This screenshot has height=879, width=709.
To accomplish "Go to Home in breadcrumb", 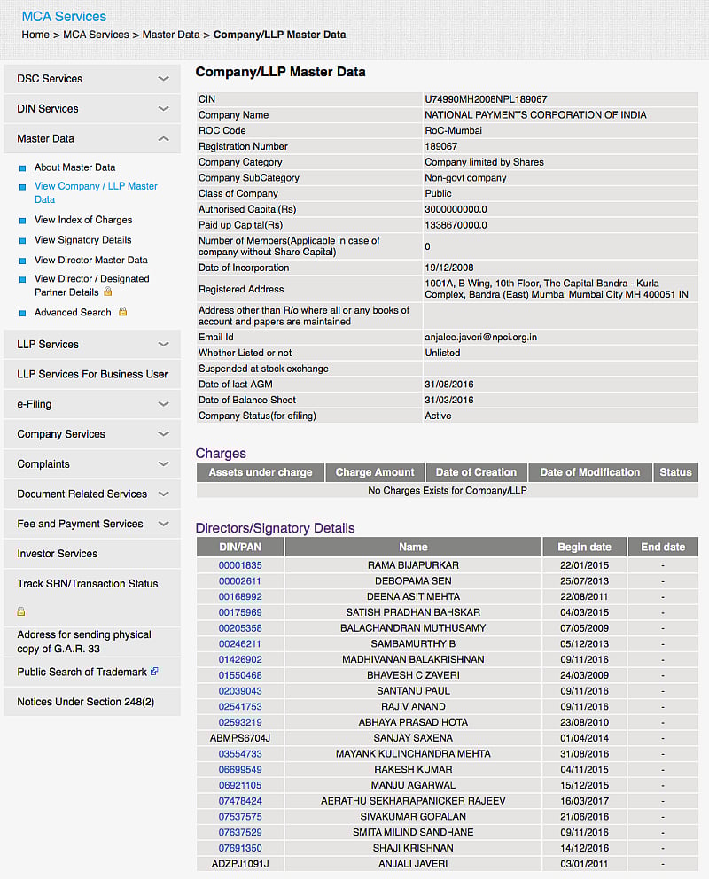I will tap(35, 35).
